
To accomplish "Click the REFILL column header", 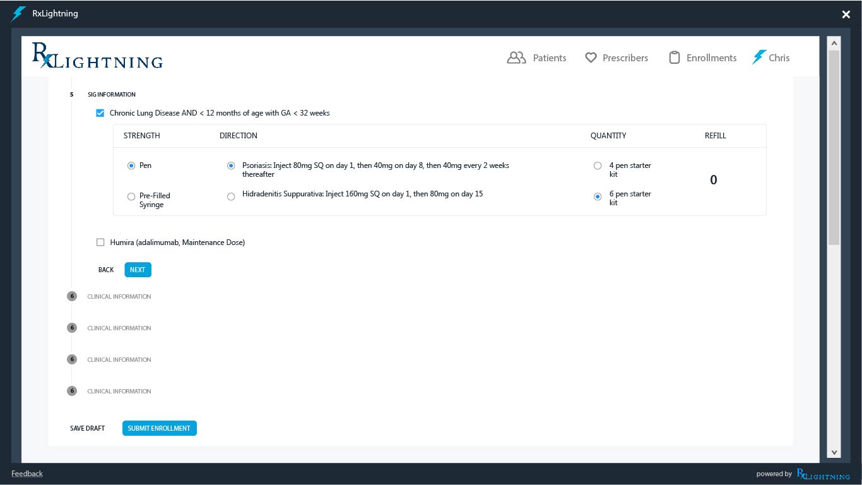I will 716,136.
